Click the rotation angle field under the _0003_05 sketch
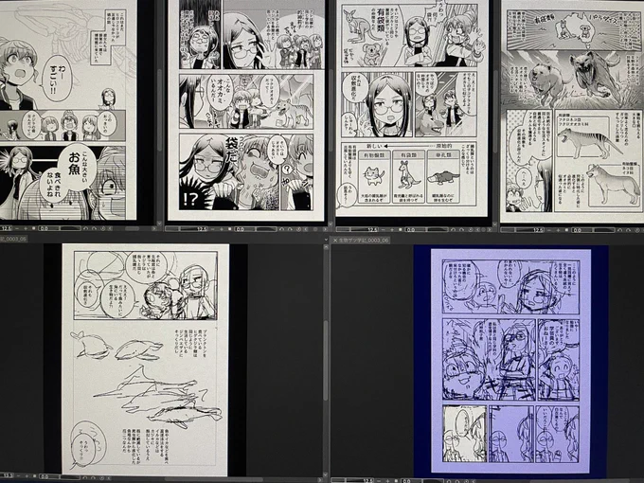 click(x=49, y=476)
